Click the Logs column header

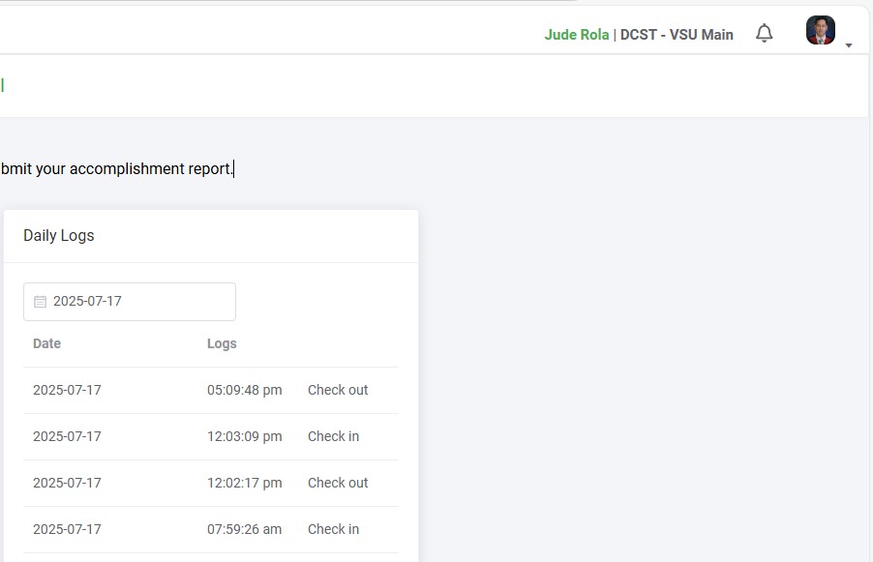[x=222, y=343]
